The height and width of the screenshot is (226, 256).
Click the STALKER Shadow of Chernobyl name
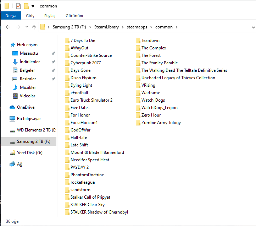[x=99, y=212]
